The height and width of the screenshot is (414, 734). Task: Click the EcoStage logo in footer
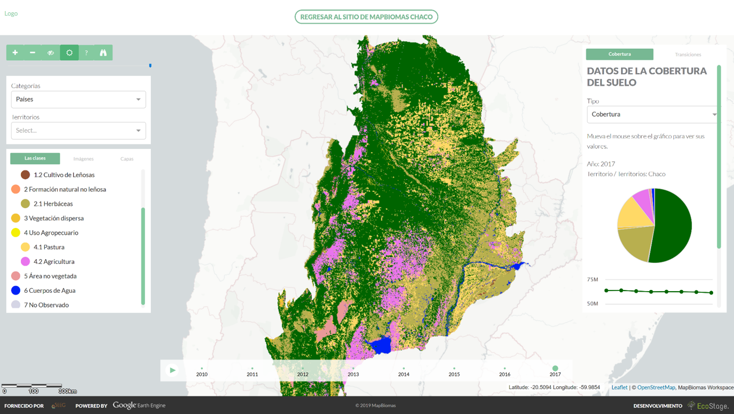pyautogui.click(x=708, y=406)
